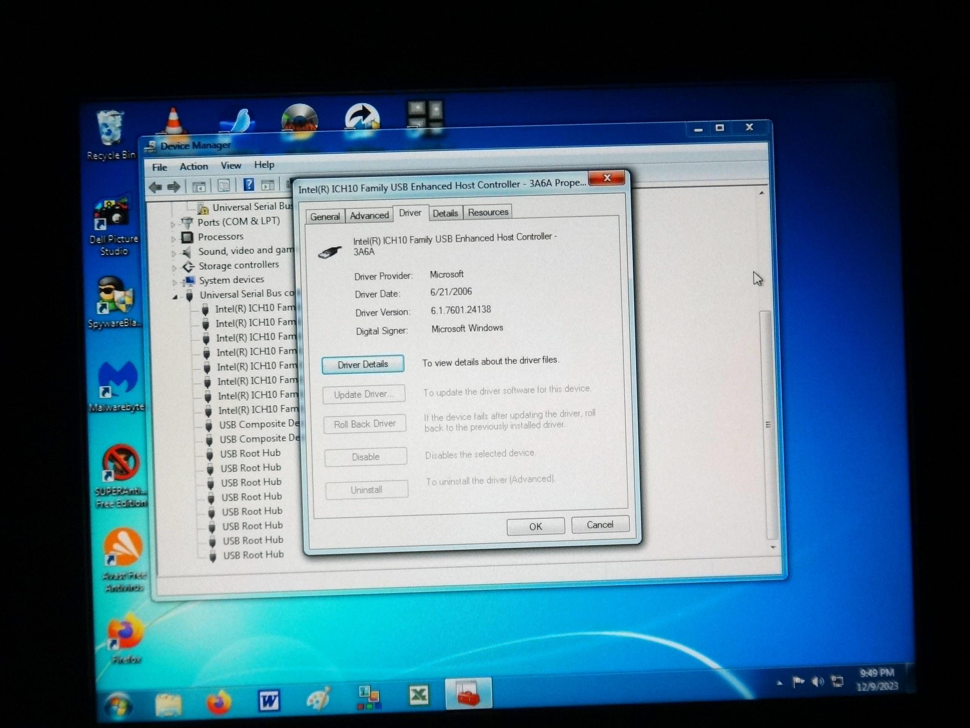970x728 pixels.
Task: Show hidden tray icons arrow
Action: tap(779, 683)
